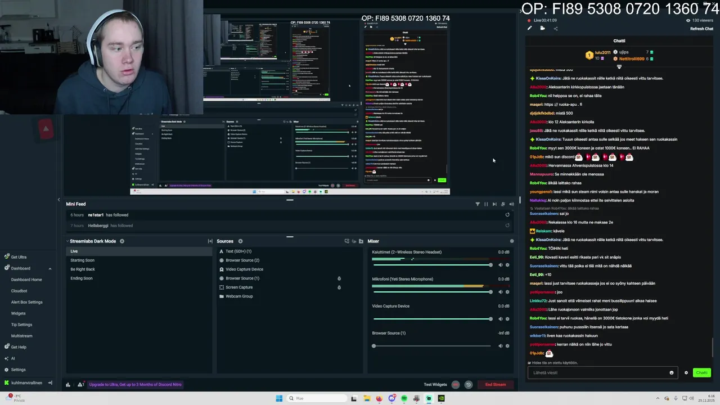Adjust the Kaiuttimet volume slider
Screen dimensions: 720x405
pos(432,265)
